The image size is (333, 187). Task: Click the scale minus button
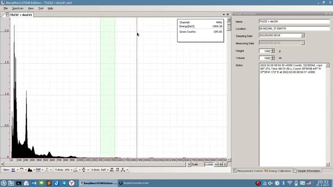click(216, 165)
